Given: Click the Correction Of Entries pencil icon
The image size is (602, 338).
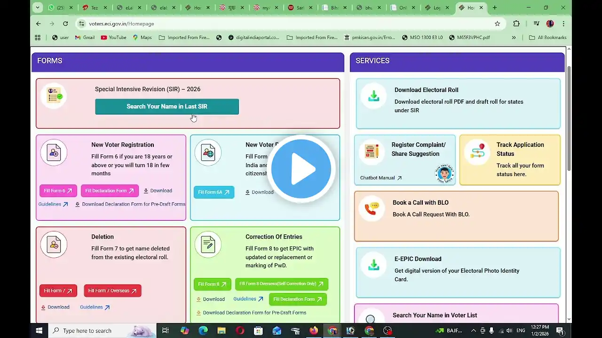Looking at the screenshot, I should 208,245.
